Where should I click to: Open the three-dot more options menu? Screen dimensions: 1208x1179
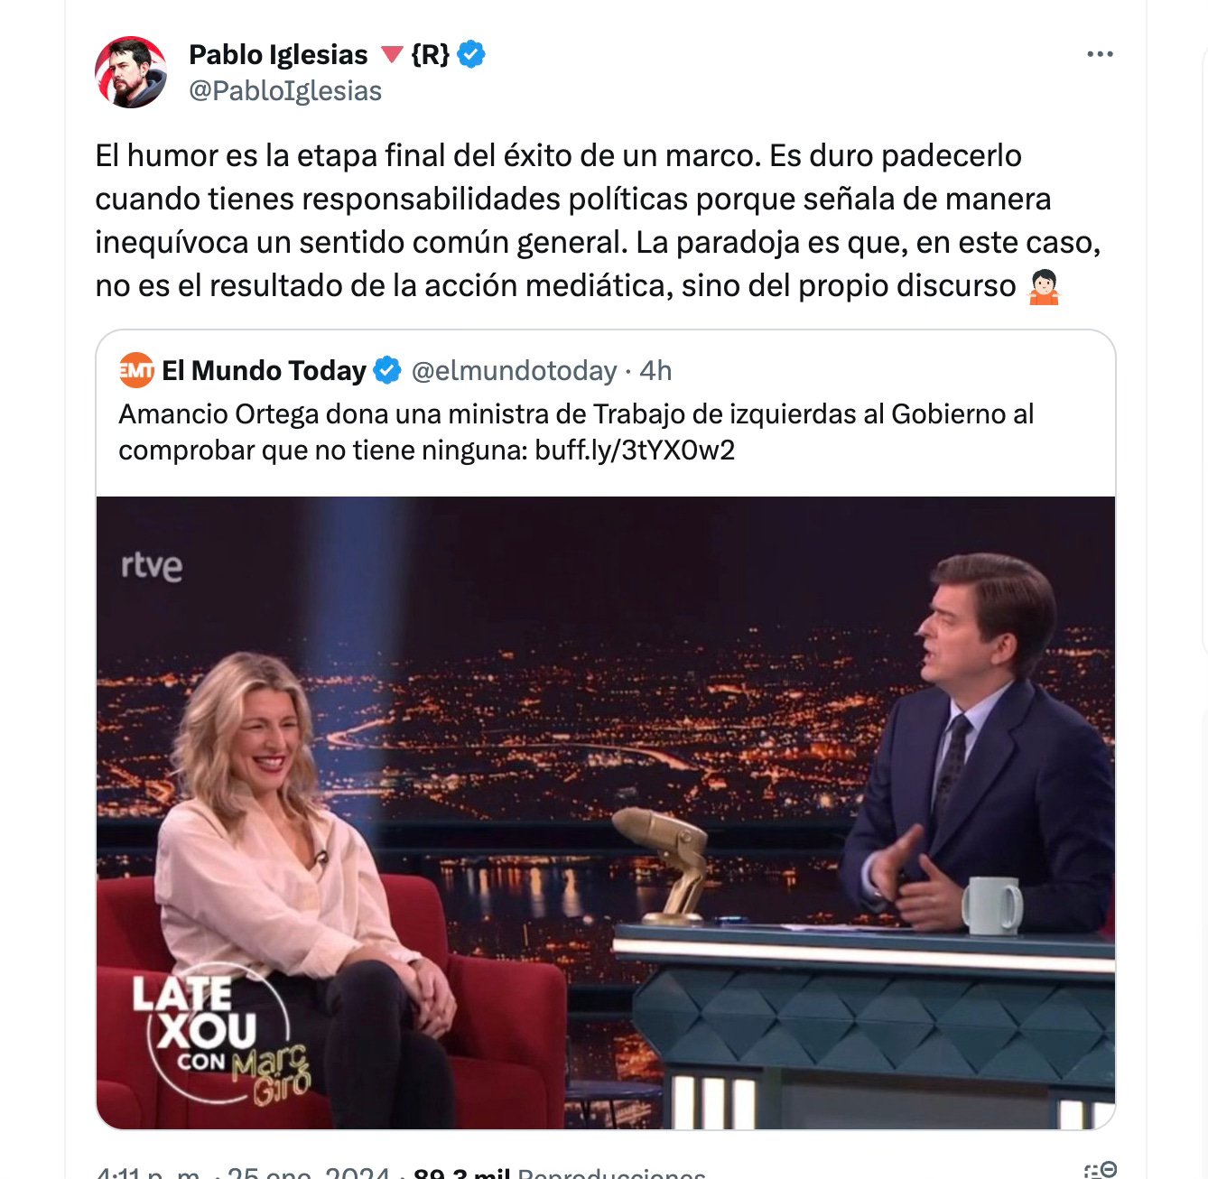(x=1100, y=54)
